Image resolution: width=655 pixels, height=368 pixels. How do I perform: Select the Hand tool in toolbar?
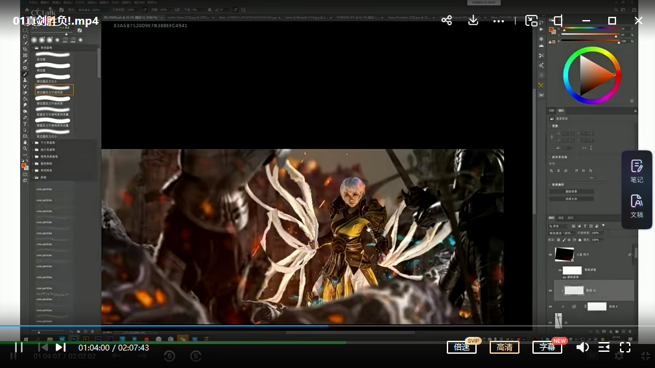point(25,143)
